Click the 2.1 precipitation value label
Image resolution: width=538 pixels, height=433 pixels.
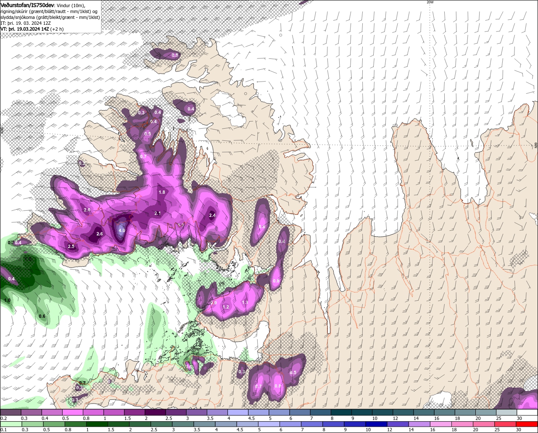pos(158,213)
